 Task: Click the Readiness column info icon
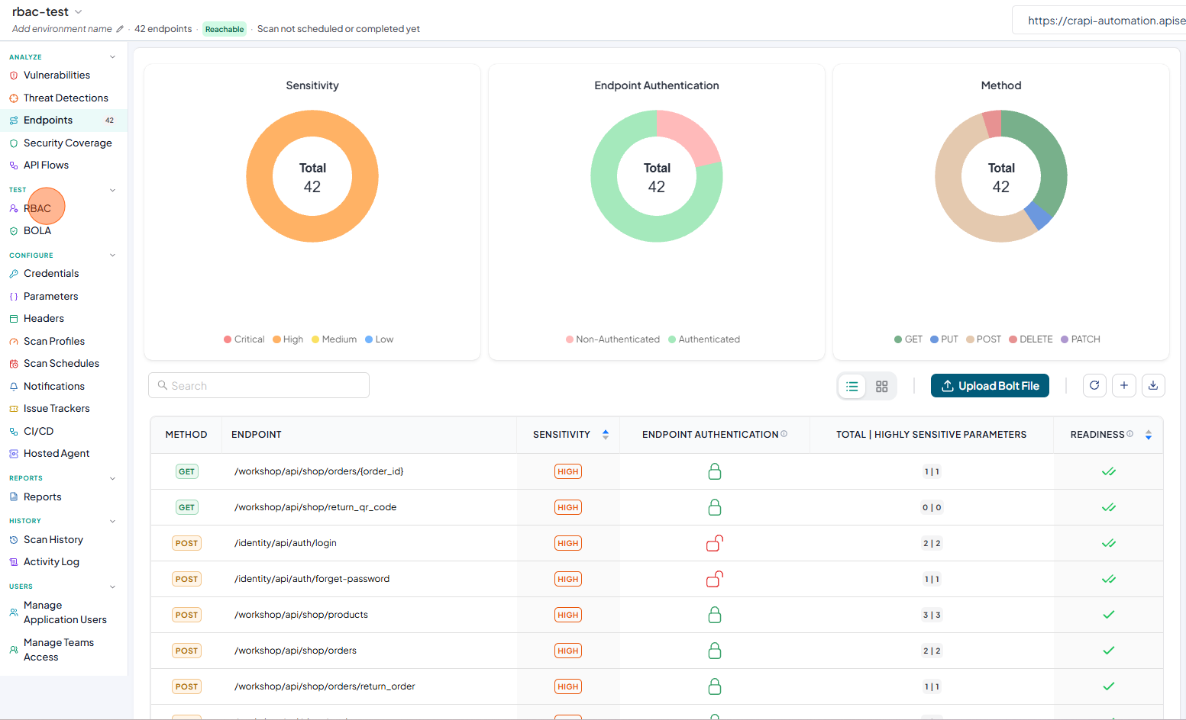1130,434
